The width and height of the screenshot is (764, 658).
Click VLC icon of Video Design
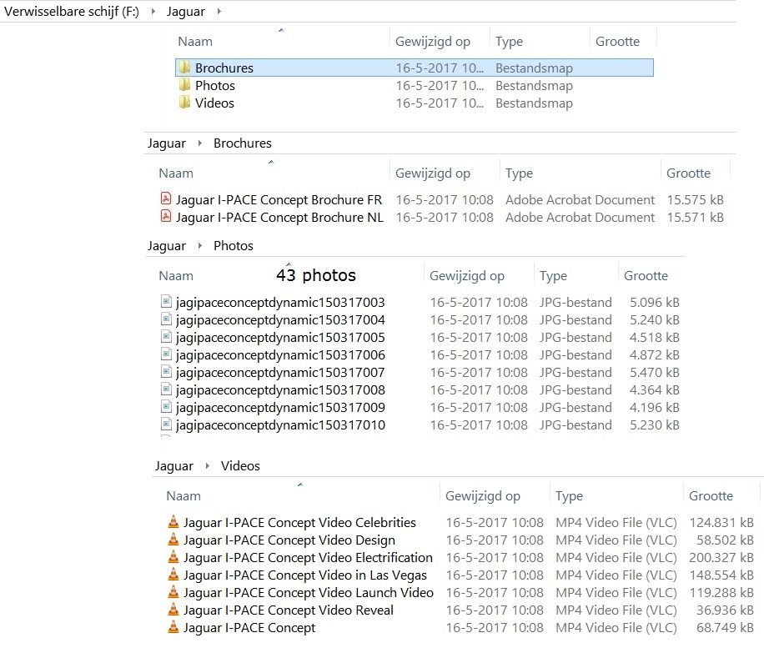173,540
